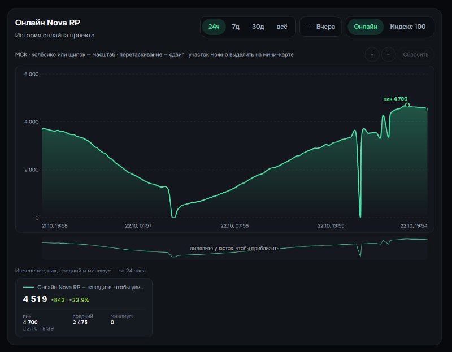
Task: Zoom out with the minus button
Action: coord(388,54)
